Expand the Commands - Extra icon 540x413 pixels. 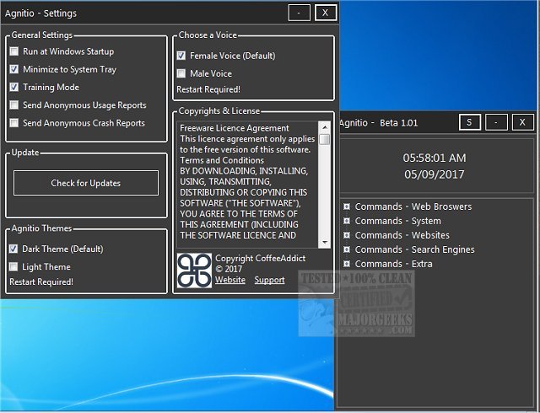347,264
